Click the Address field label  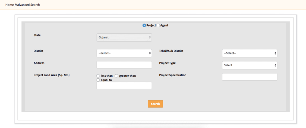pyautogui.click(x=39, y=63)
